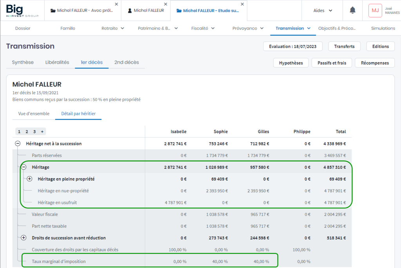Expand 'Héritage en pleine propriété' row
Image resolution: width=401 pixels, height=268 pixels.
pos(29,179)
